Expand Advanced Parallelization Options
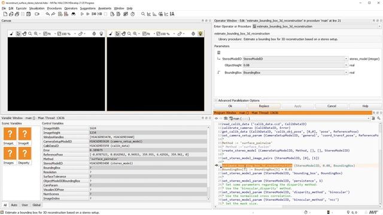Image resolution: width=383 pixels, height=215 pixels. (215, 100)
